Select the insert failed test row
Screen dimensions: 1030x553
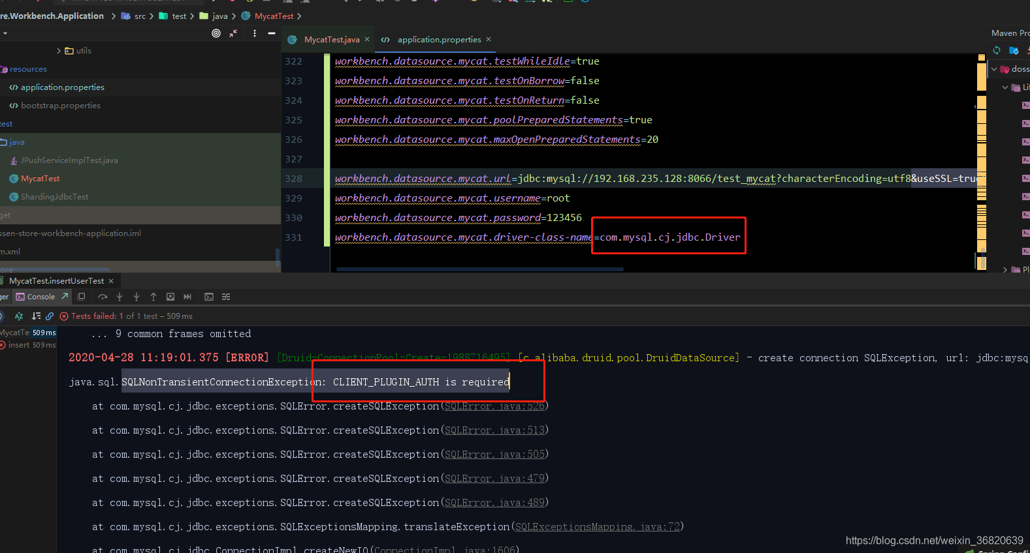[28, 345]
